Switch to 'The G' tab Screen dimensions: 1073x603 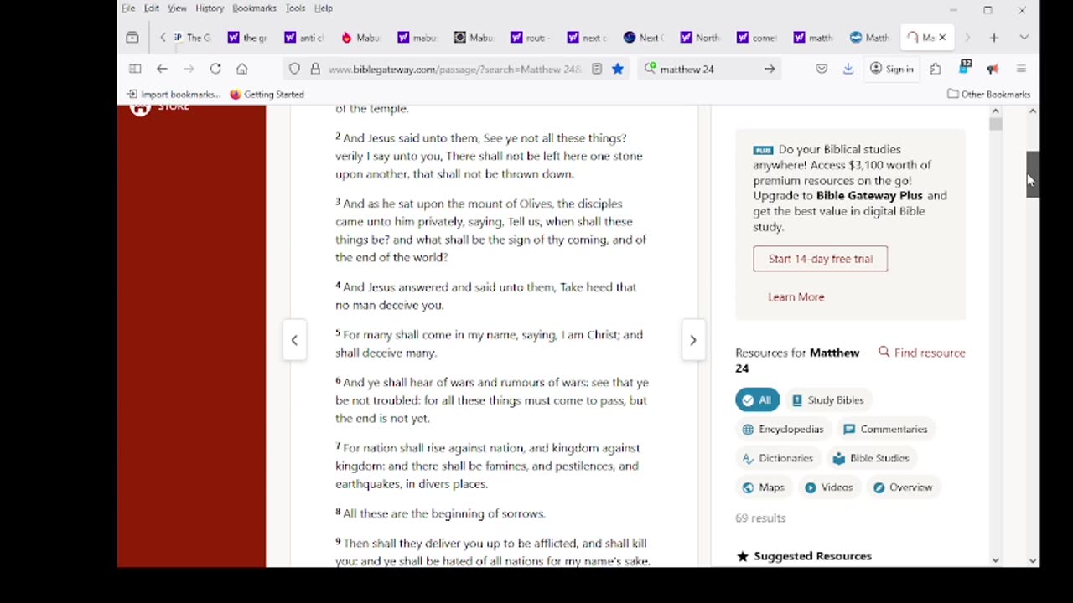[x=192, y=38]
